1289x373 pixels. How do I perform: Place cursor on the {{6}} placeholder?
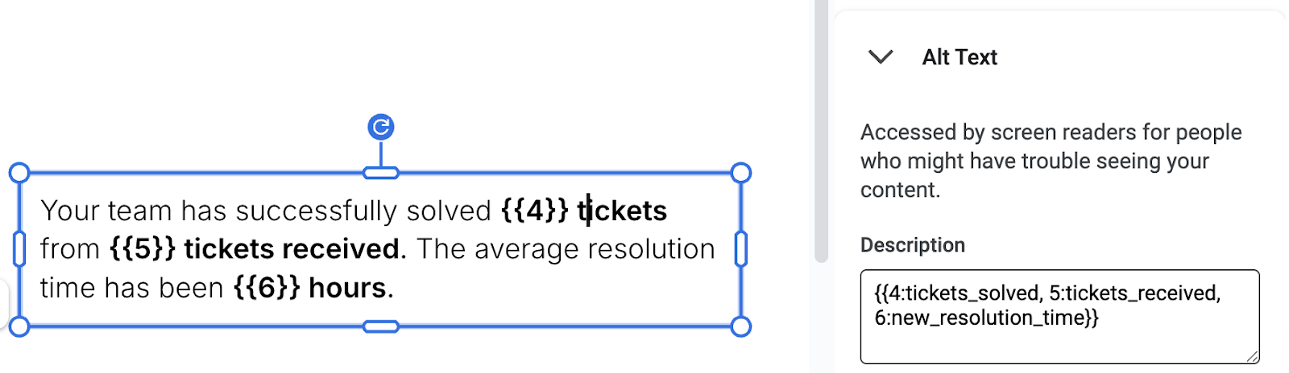(267, 288)
